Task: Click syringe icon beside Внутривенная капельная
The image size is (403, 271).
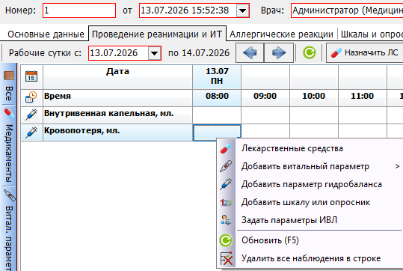Action: [x=31, y=115]
